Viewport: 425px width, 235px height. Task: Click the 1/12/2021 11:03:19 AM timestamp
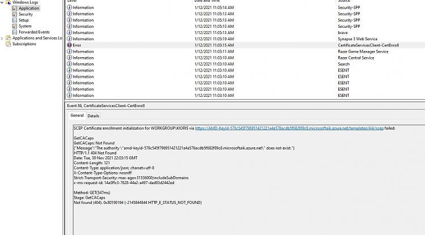coord(214,39)
